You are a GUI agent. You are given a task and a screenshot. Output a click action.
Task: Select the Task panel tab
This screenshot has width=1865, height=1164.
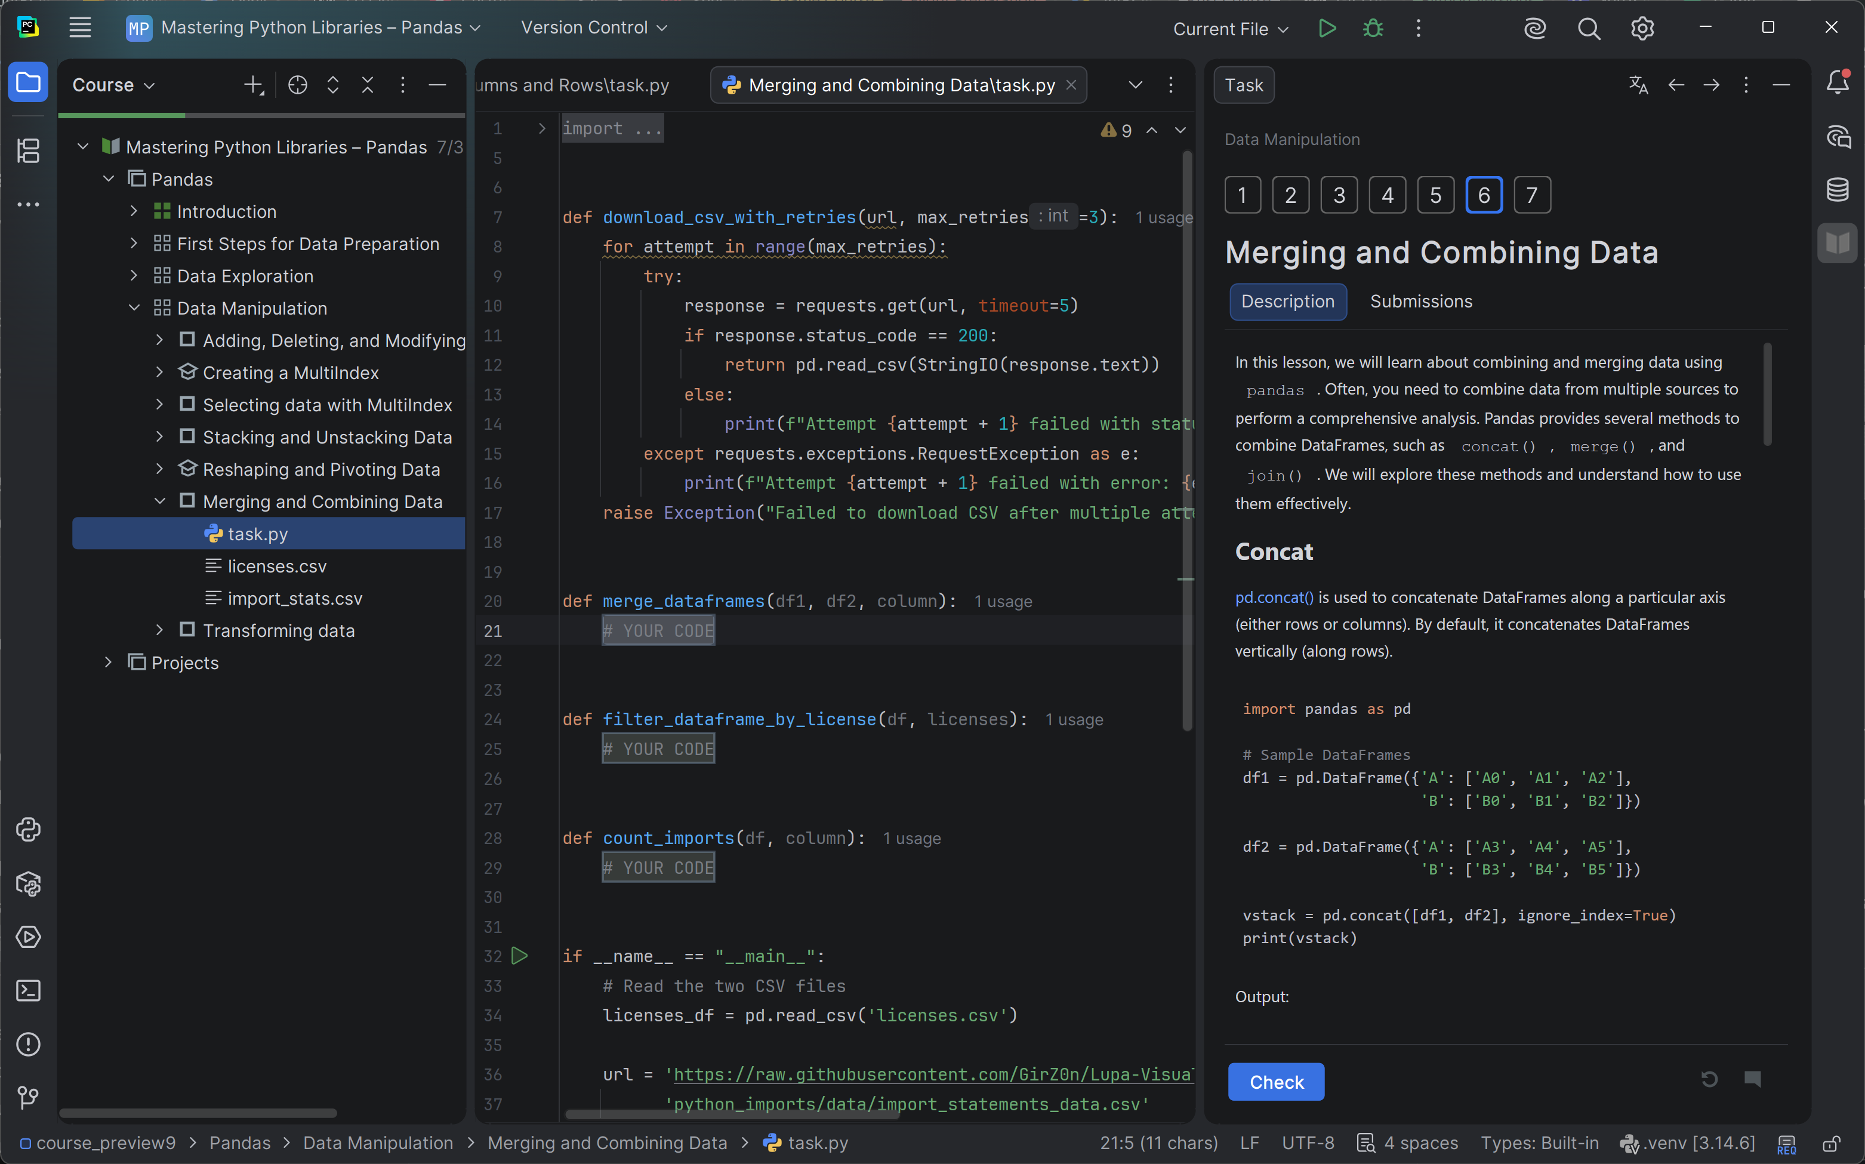point(1244,85)
